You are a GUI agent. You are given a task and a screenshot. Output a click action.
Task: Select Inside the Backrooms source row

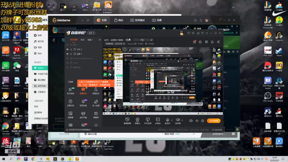(x=84, y=58)
